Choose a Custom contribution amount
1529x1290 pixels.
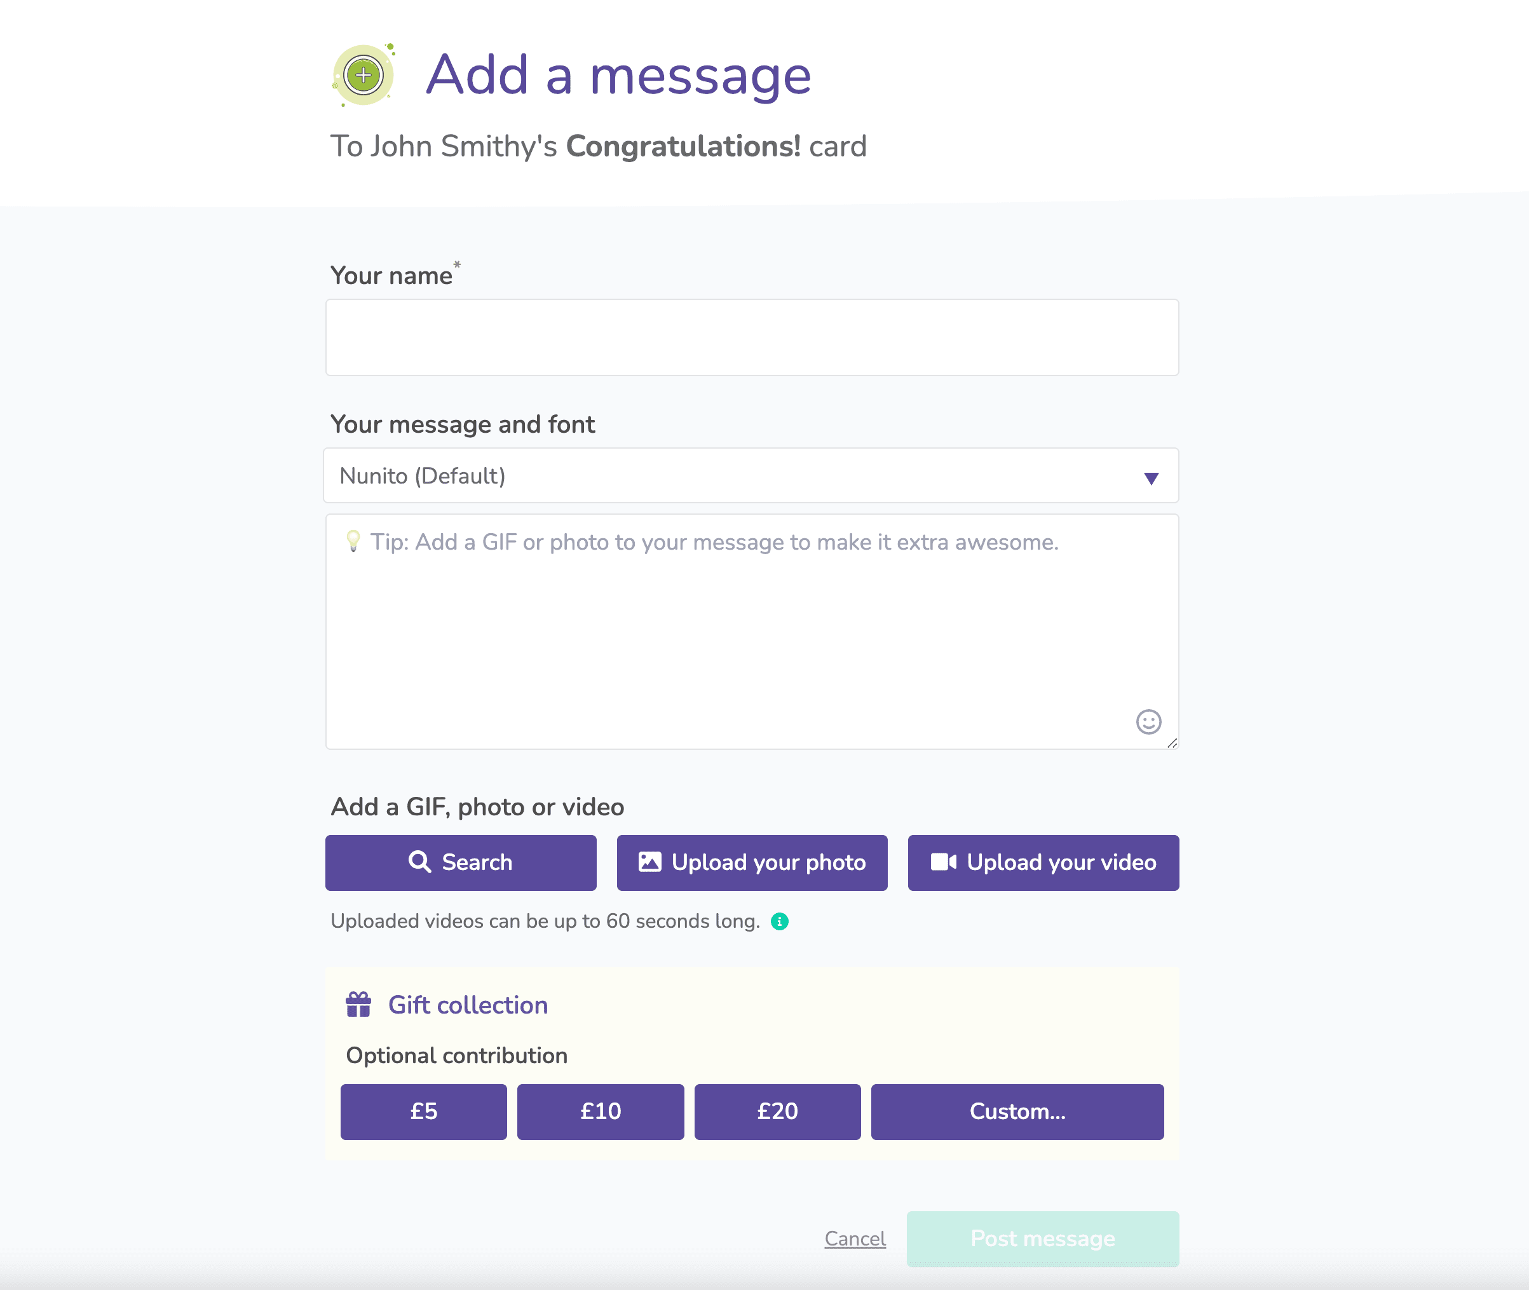tap(1017, 1111)
